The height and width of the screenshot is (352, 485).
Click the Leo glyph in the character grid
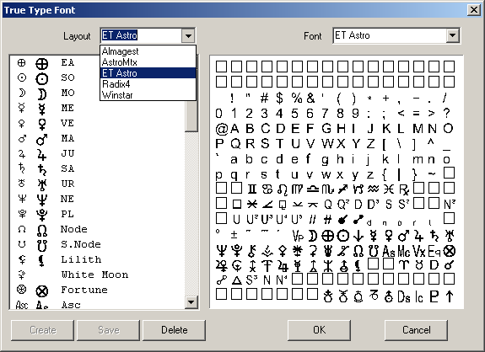(282, 189)
